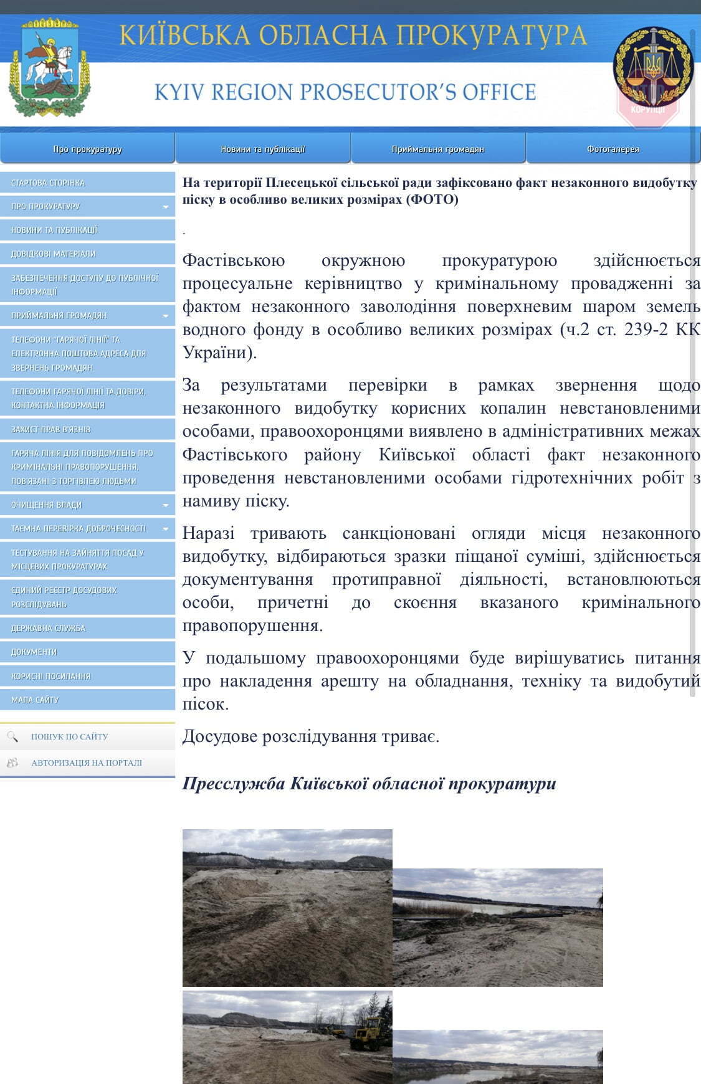Click 'Kyiv Region Prosecutor's Office' banner text
701x1084 pixels.
click(345, 92)
